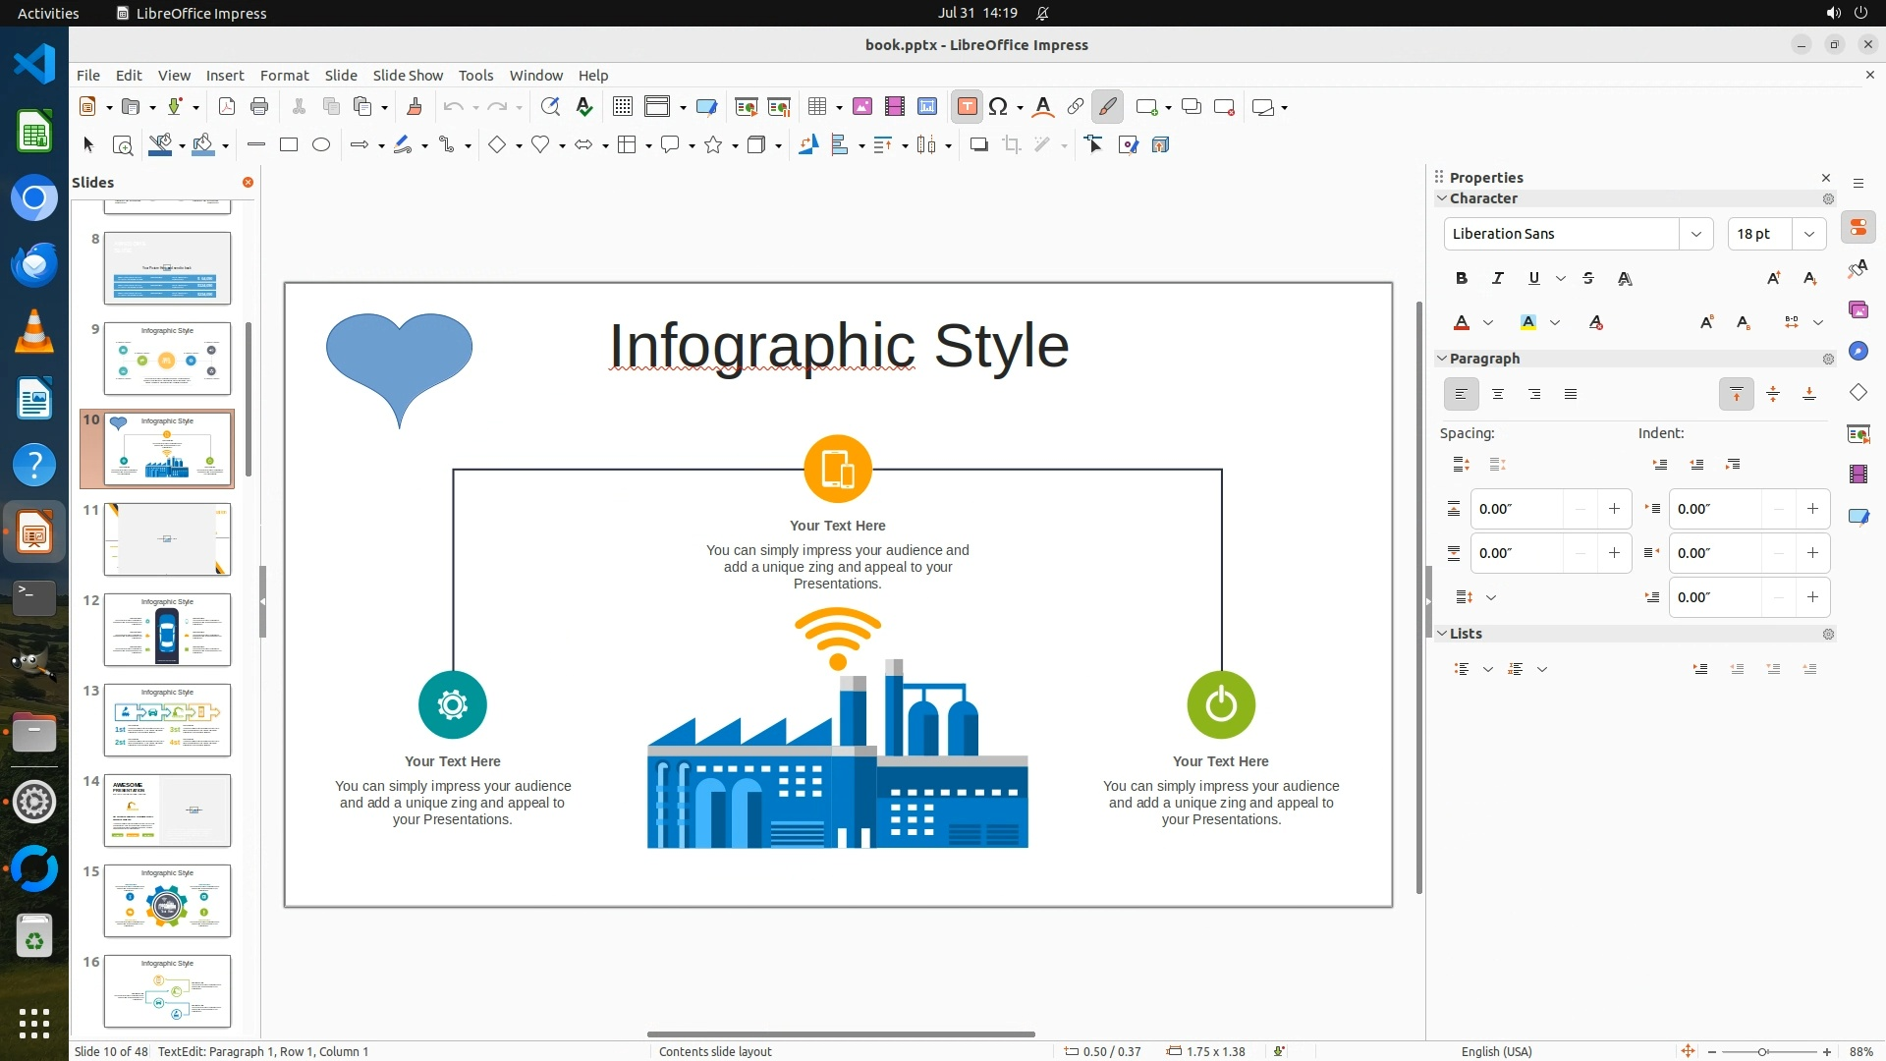The image size is (1886, 1061).
Task: Collapse the Paragraph section
Action: pyautogui.click(x=1442, y=359)
